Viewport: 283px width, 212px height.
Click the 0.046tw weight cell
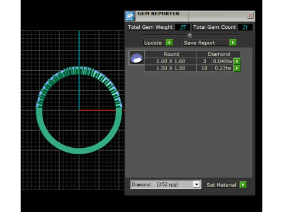point(223,61)
